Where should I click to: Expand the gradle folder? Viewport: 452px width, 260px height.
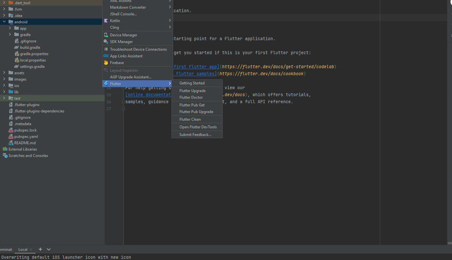10,35
